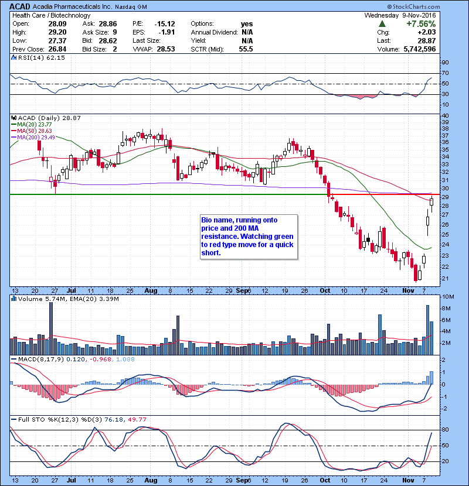Click the Volume 5.74M, EMA(20) 3.39M label
Viewport: 469px width, 486px height.
click(68, 299)
